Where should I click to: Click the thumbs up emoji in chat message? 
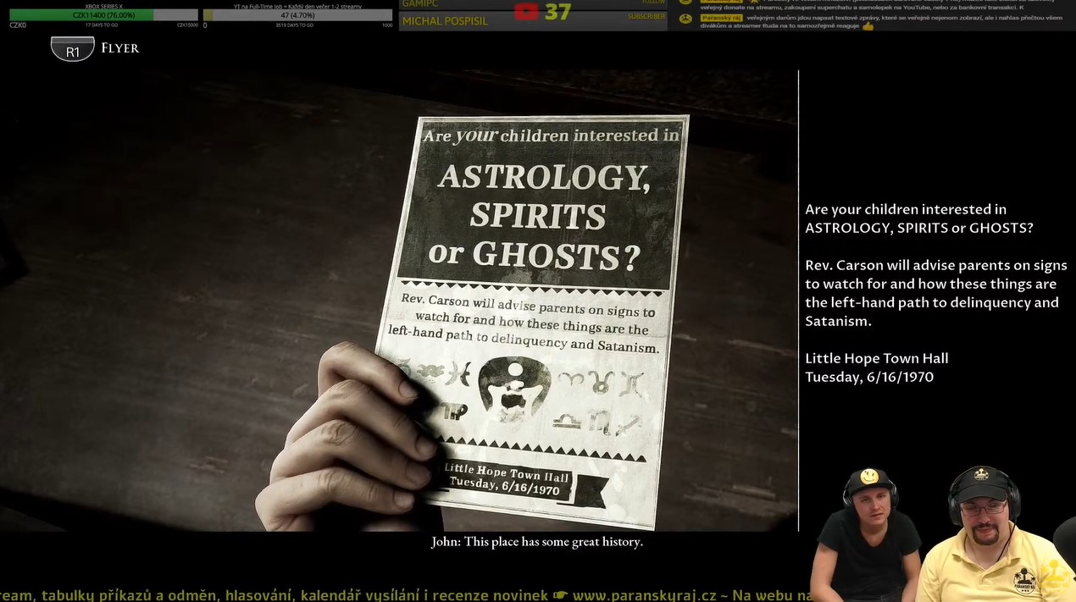pyautogui.click(x=868, y=26)
